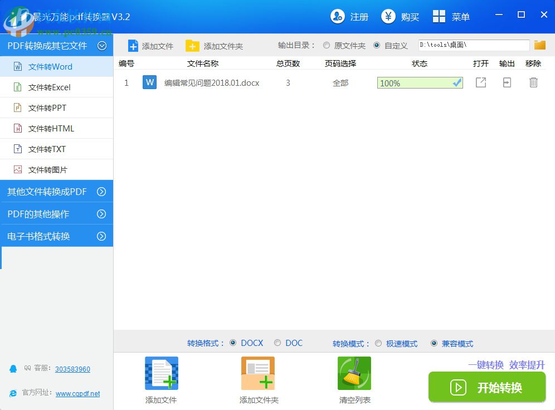Click the 打开 open icon for the converted file
The height and width of the screenshot is (410, 555).
pos(480,82)
